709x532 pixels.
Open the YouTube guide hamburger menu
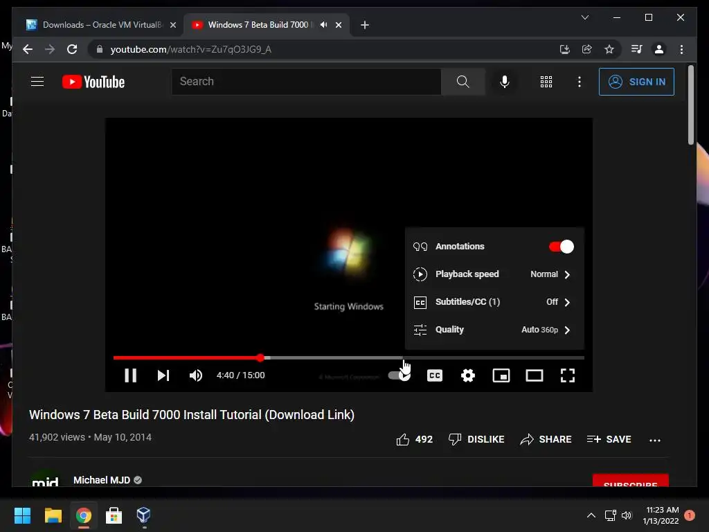point(37,82)
